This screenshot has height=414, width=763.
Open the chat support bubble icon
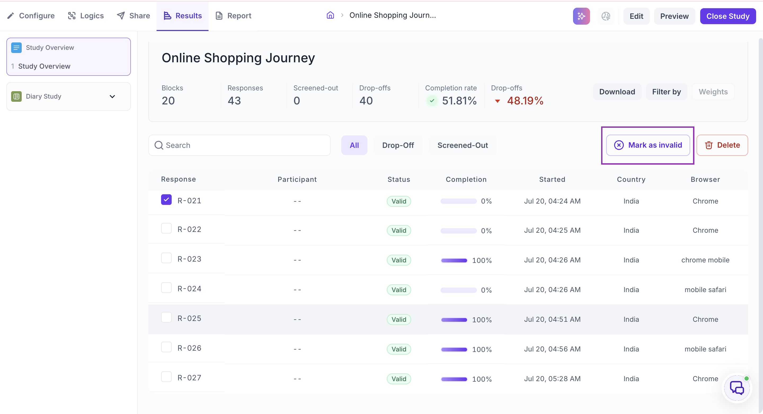tap(737, 388)
